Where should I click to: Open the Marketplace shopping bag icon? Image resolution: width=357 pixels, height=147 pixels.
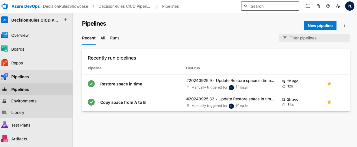pyautogui.click(x=318, y=6)
